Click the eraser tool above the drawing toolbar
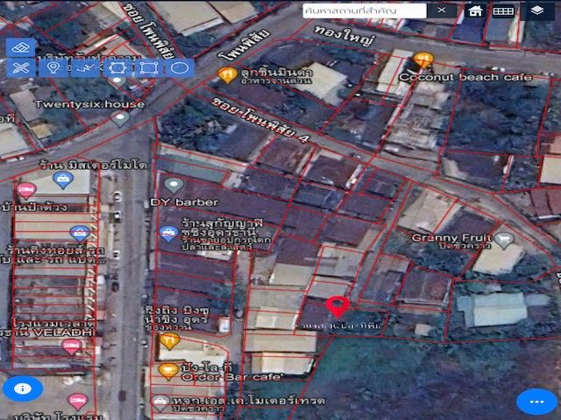The height and width of the screenshot is (420, 561). click(x=24, y=46)
